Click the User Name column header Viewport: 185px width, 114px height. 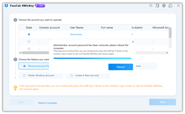tap(77, 28)
